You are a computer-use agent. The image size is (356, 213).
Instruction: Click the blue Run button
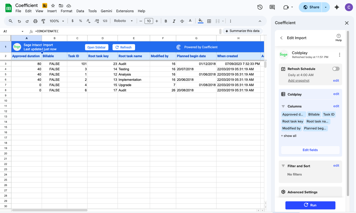click(310, 205)
